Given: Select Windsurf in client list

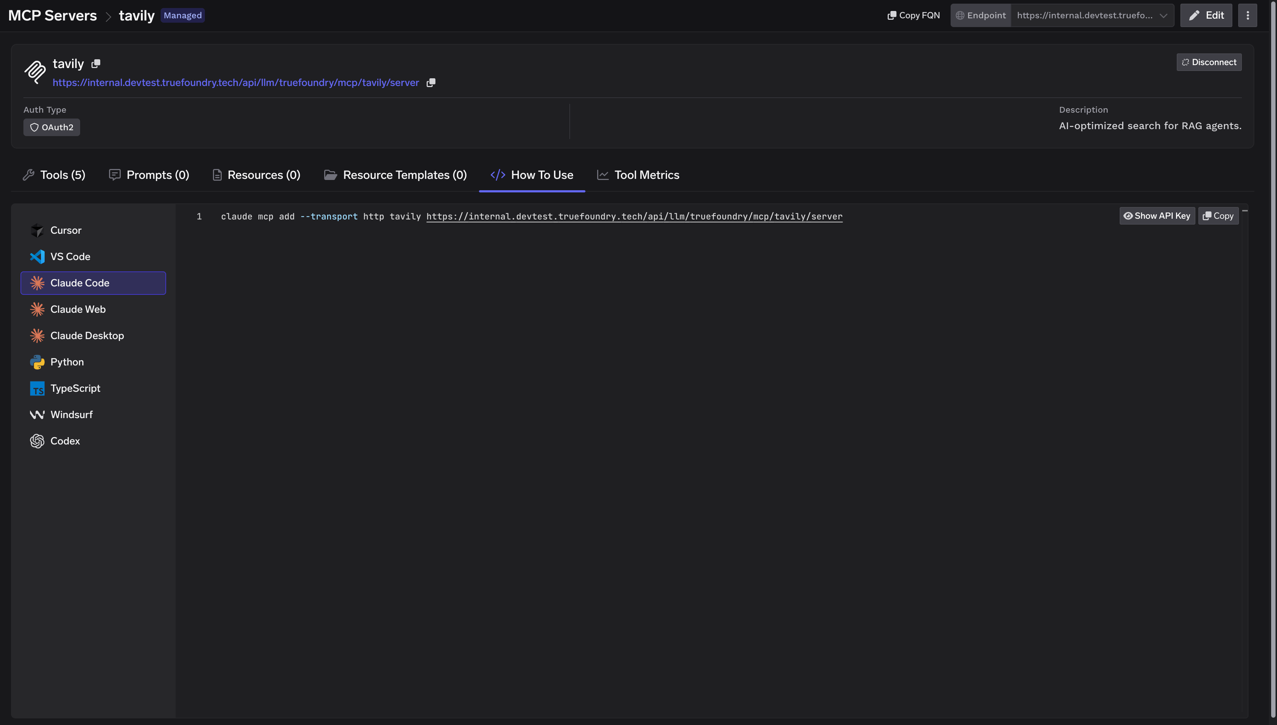Looking at the screenshot, I should click(93, 415).
